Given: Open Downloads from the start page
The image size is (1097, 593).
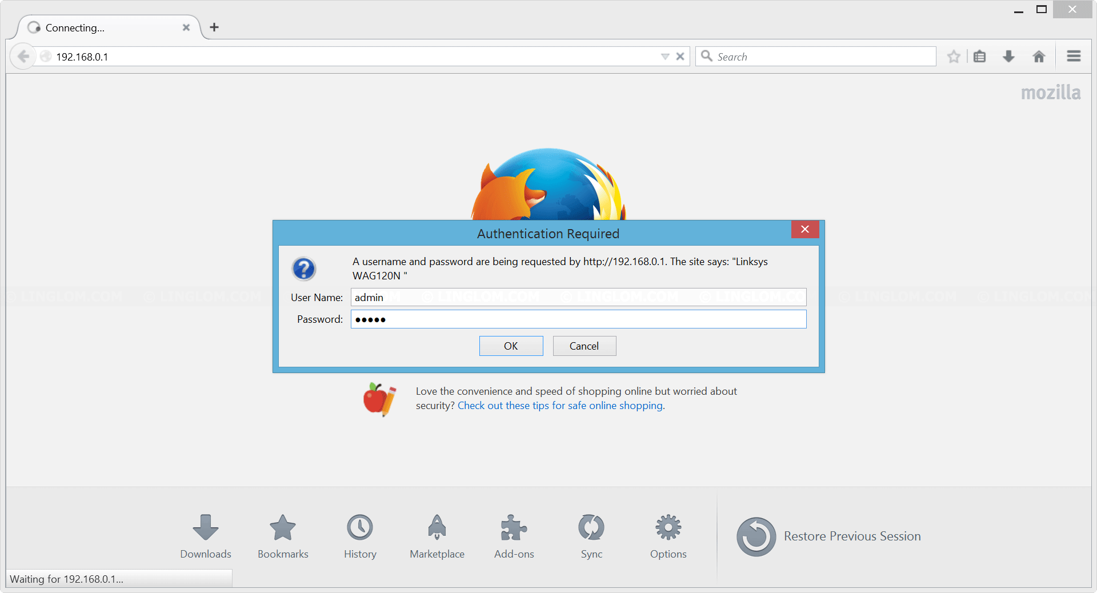Looking at the screenshot, I should [206, 536].
